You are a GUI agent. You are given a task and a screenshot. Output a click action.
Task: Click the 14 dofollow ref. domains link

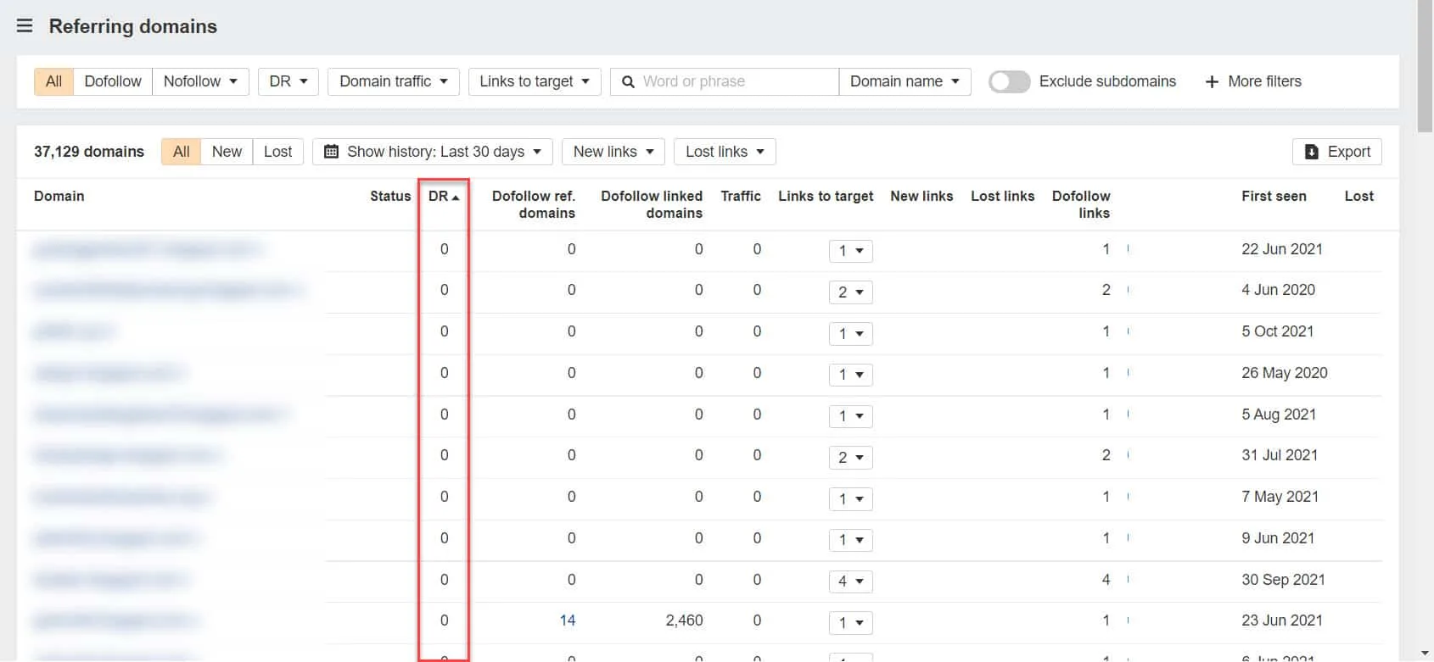(567, 620)
